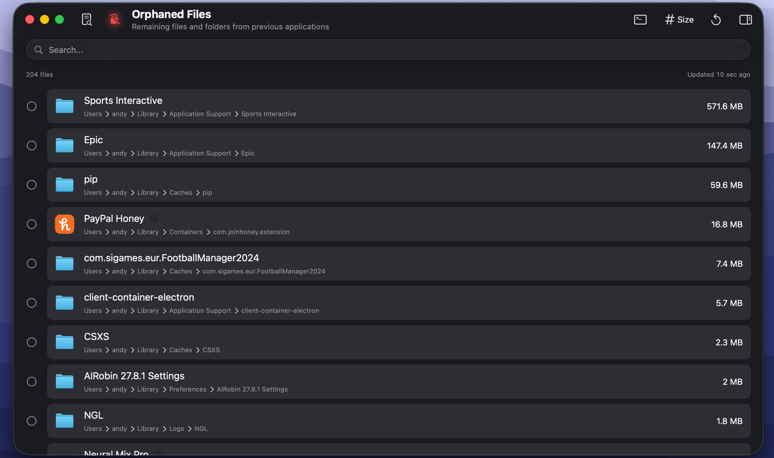Select the CSXS entry checkbox
Image resolution: width=774 pixels, height=458 pixels.
coord(31,342)
